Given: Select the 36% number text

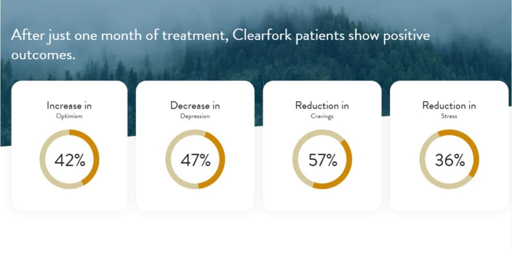Looking at the screenshot, I should click(449, 160).
